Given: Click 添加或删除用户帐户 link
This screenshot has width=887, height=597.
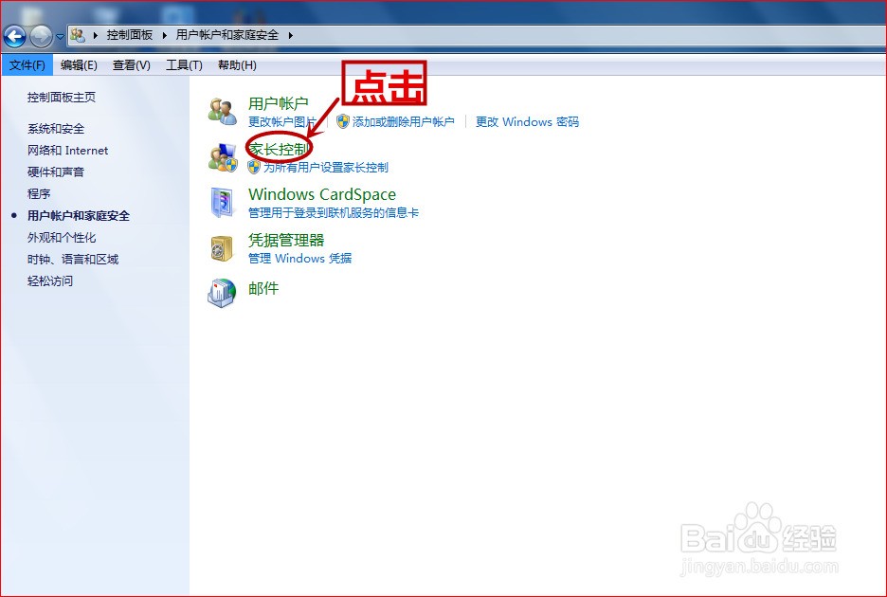Looking at the screenshot, I should click(x=403, y=121).
